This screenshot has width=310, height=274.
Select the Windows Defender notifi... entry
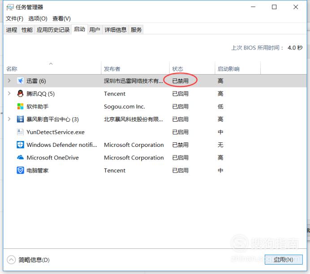[62, 145]
